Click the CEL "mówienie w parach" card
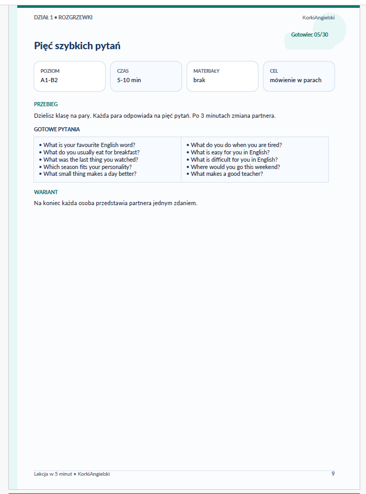366x494 pixels. click(299, 76)
